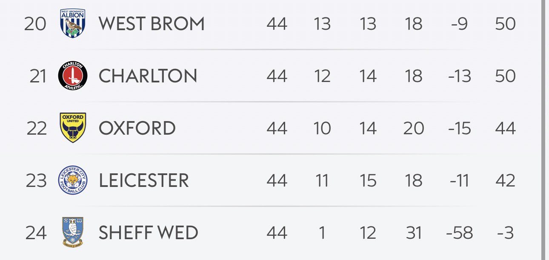Click bottom position number 24
This screenshot has height=260, width=549.
click(36, 233)
